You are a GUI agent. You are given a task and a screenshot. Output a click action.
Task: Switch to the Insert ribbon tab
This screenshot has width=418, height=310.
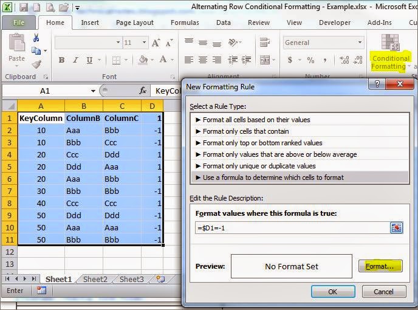click(x=90, y=22)
